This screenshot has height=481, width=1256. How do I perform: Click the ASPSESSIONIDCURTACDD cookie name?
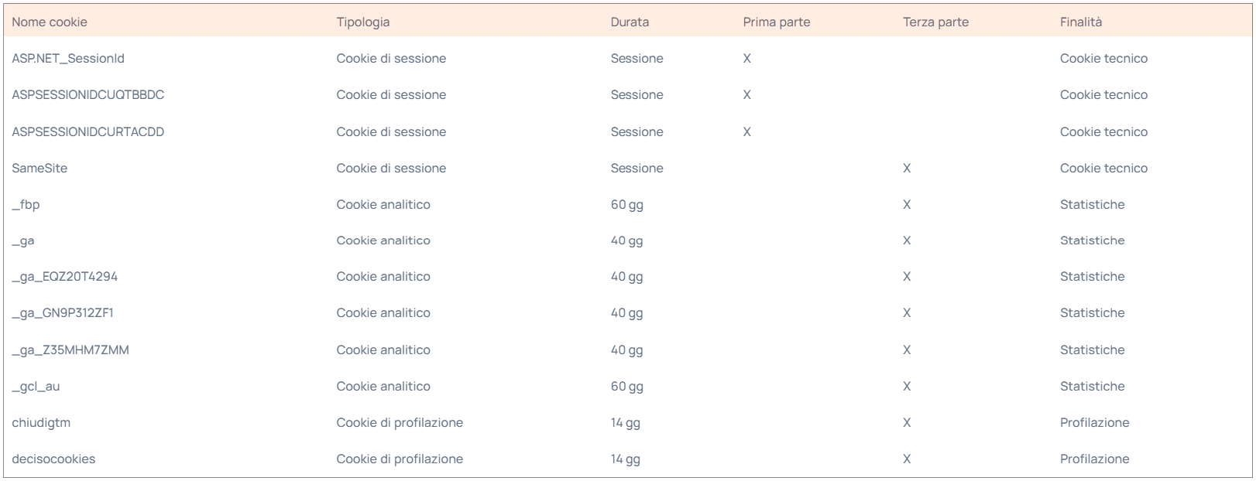tap(88, 132)
